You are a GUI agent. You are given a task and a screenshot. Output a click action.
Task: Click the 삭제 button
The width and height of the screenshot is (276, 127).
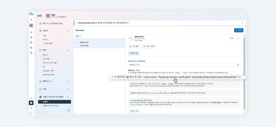coord(231,38)
